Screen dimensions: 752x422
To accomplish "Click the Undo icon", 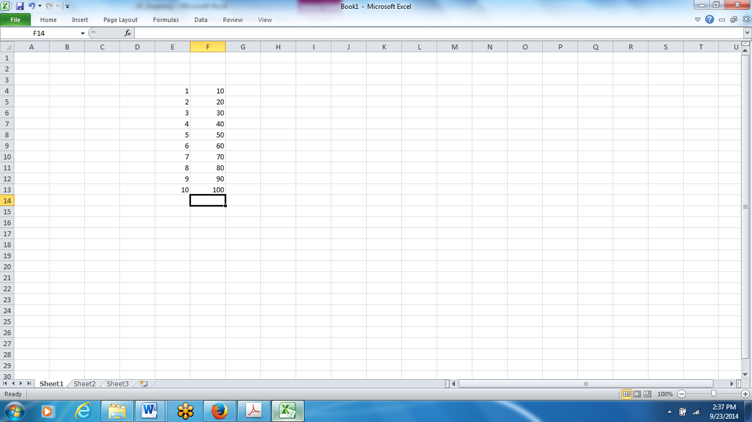I will [x=30, y=6].
